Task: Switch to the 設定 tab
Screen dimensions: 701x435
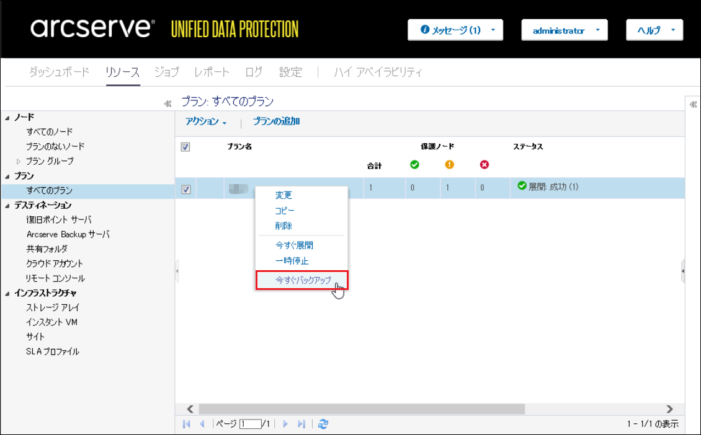Action: 290,72
